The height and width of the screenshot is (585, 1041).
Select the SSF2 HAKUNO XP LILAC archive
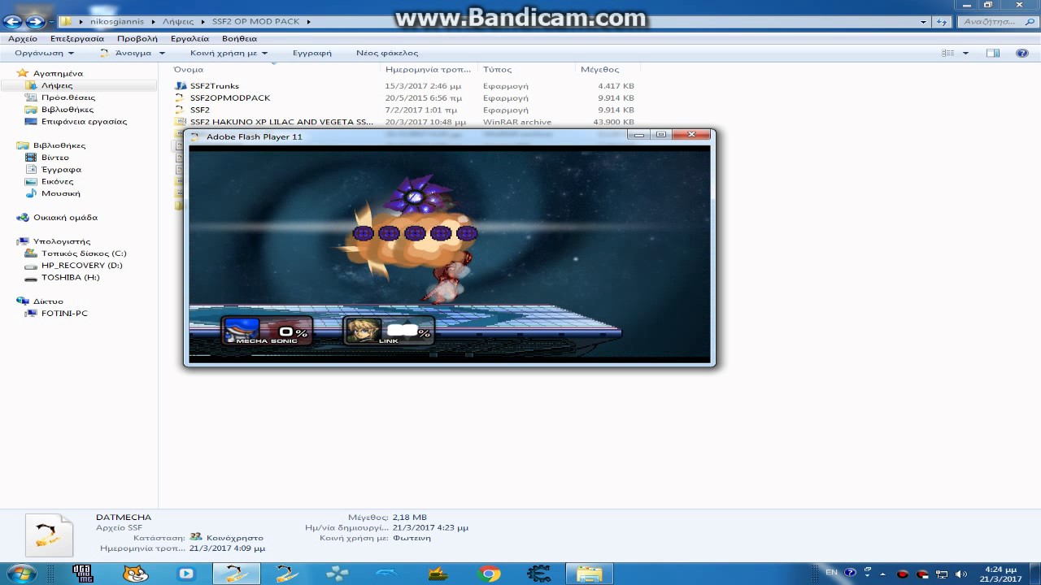click(x=281, y=122)
